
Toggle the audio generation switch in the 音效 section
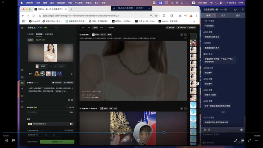click(x=71, y=124)
